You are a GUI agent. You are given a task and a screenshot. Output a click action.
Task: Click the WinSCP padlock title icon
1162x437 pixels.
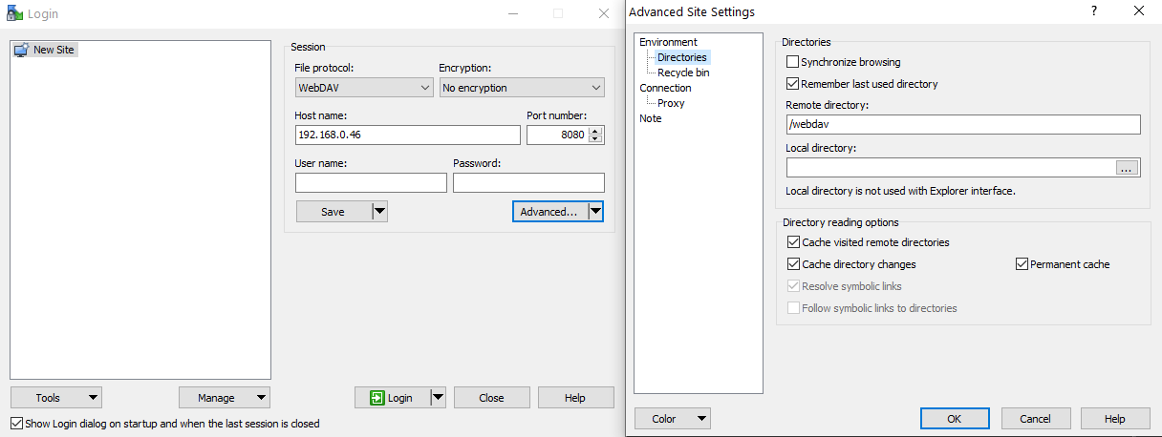[x=14, y=13]
